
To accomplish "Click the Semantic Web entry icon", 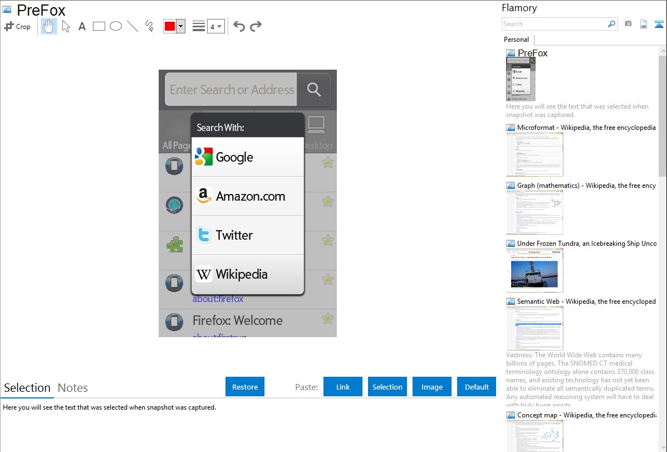I will pos(511,302).
